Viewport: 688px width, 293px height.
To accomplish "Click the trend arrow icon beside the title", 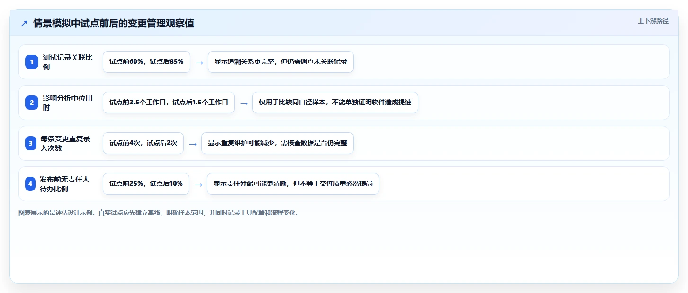I will pyautogui.click(x=24, y=24).
